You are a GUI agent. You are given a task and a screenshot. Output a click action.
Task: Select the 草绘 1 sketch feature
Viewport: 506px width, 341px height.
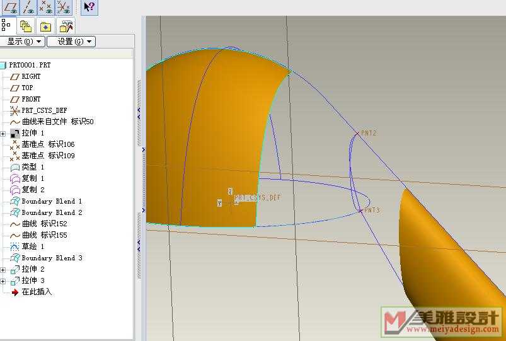(33, 246)
